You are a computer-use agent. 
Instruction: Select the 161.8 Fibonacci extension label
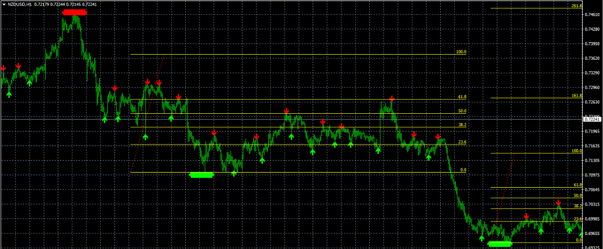(x=576, y=96)
